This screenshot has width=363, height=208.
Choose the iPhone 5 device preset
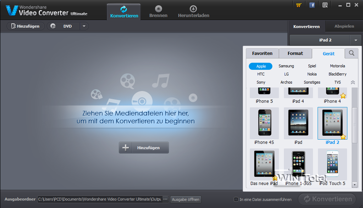[x=264, y=96]
